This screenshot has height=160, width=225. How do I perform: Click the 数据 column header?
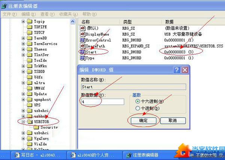pyautogui.click(x=193, y=22)
